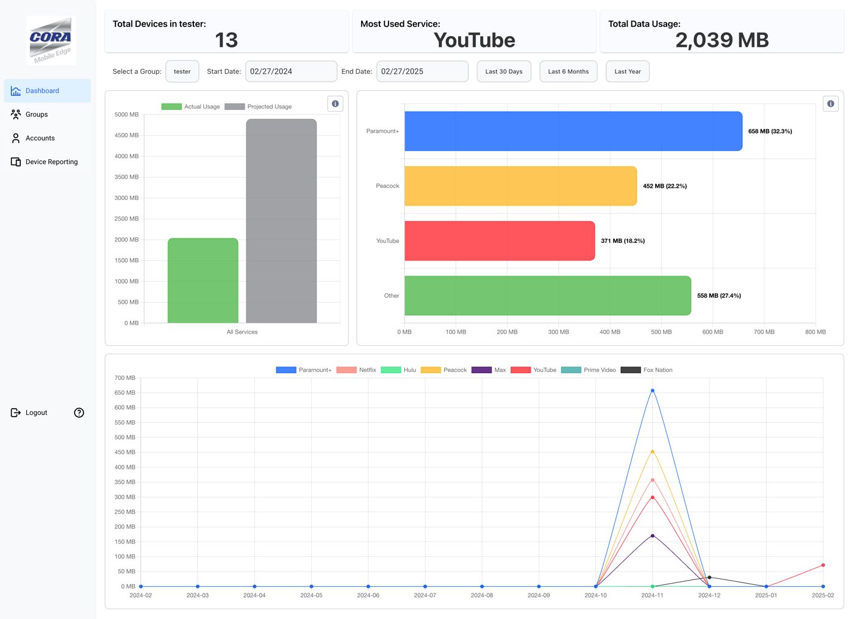Click the gray Projected Usage bar
854x619 pixels.
pos(281,221)
